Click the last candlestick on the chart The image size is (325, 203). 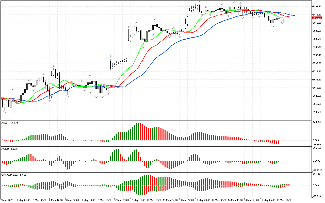[x=279, y=19]
